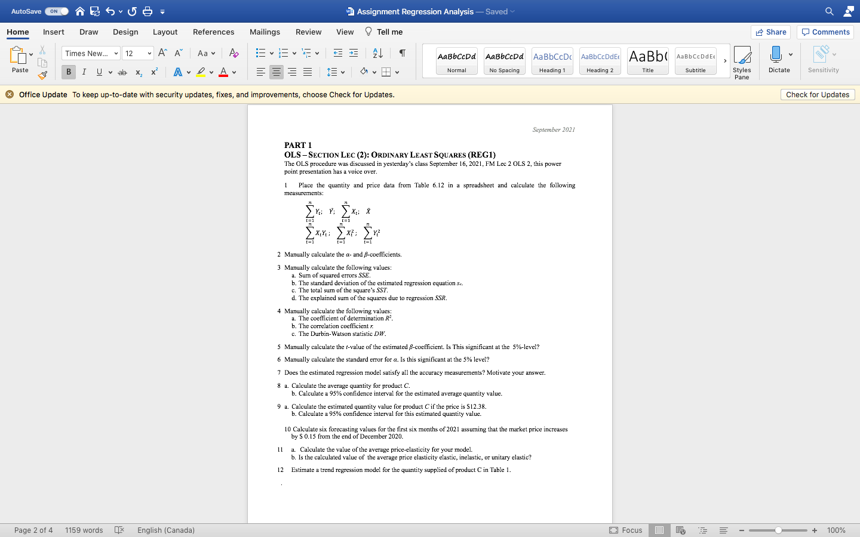Justify the paragraph text

click(x=308, y=72)
